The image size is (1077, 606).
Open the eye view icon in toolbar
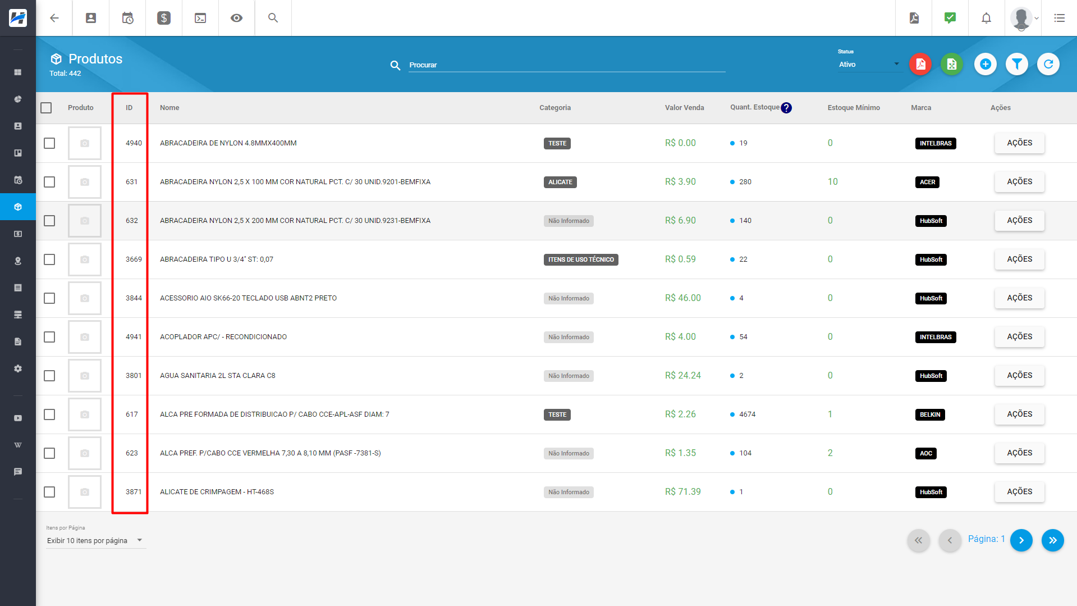coord(237,18)
